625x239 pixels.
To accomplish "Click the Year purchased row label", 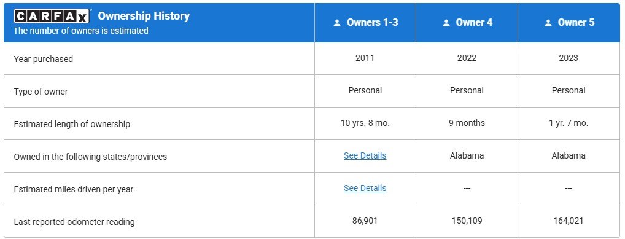I will (x=44, y=59).
